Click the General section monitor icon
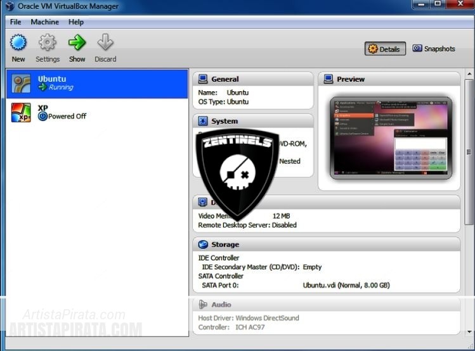475x351 pixels. point(203,79)
